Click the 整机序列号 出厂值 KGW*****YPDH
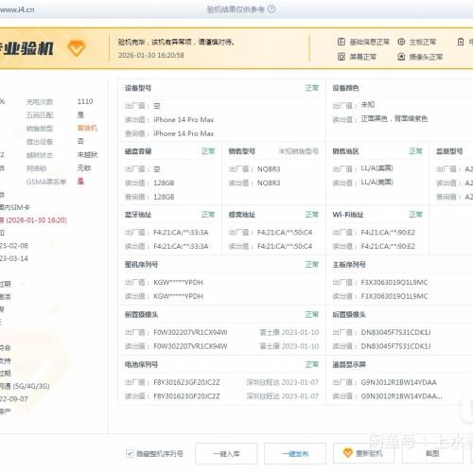Image resolution: width=473 pixels, height=473 pixels. pyautogui.click(x=178, y=283)
